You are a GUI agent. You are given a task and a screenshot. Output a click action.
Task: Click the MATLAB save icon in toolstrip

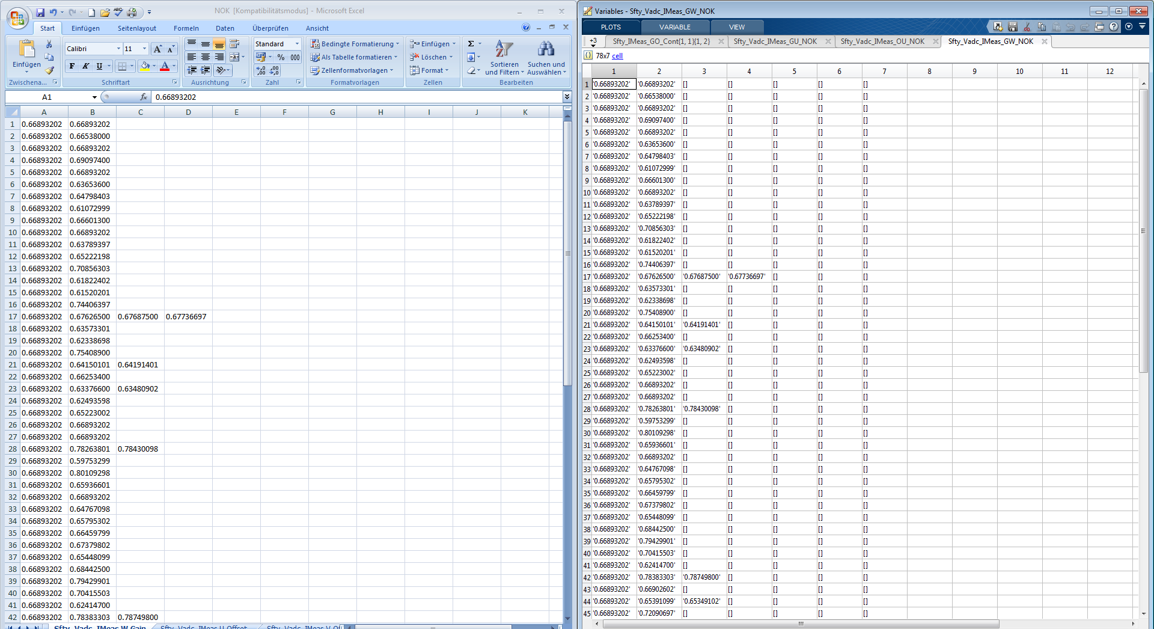click(x=1013, y=27)
